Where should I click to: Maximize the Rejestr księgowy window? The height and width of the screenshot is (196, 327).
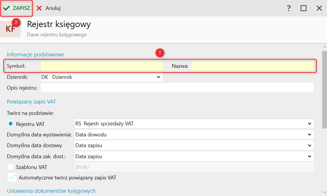pos(303,8)
